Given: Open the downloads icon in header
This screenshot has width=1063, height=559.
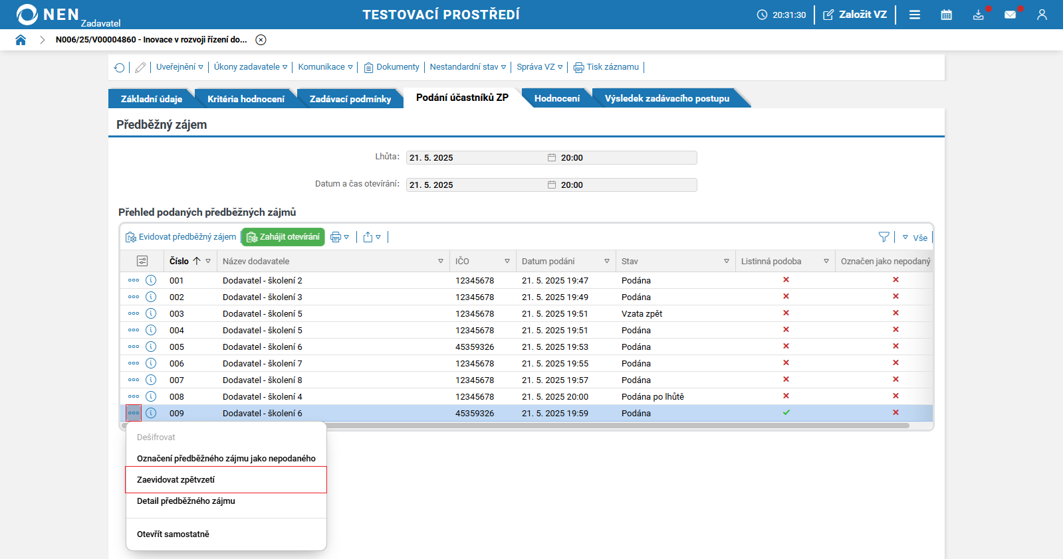Looking at the screenshot, I should click(979, 15).
